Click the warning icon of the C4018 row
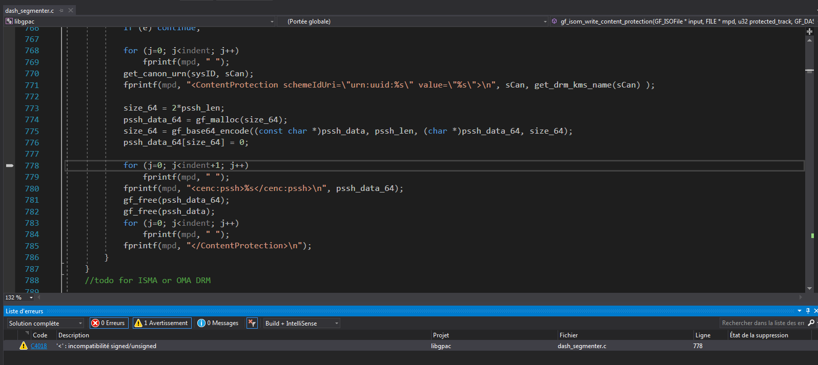The height and width of the screenshot is (365, 818). pyautogui.click(x=24, y=346)
